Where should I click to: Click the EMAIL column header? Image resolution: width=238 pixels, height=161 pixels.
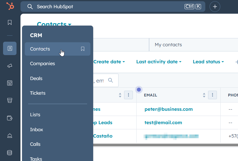point(150,95)
